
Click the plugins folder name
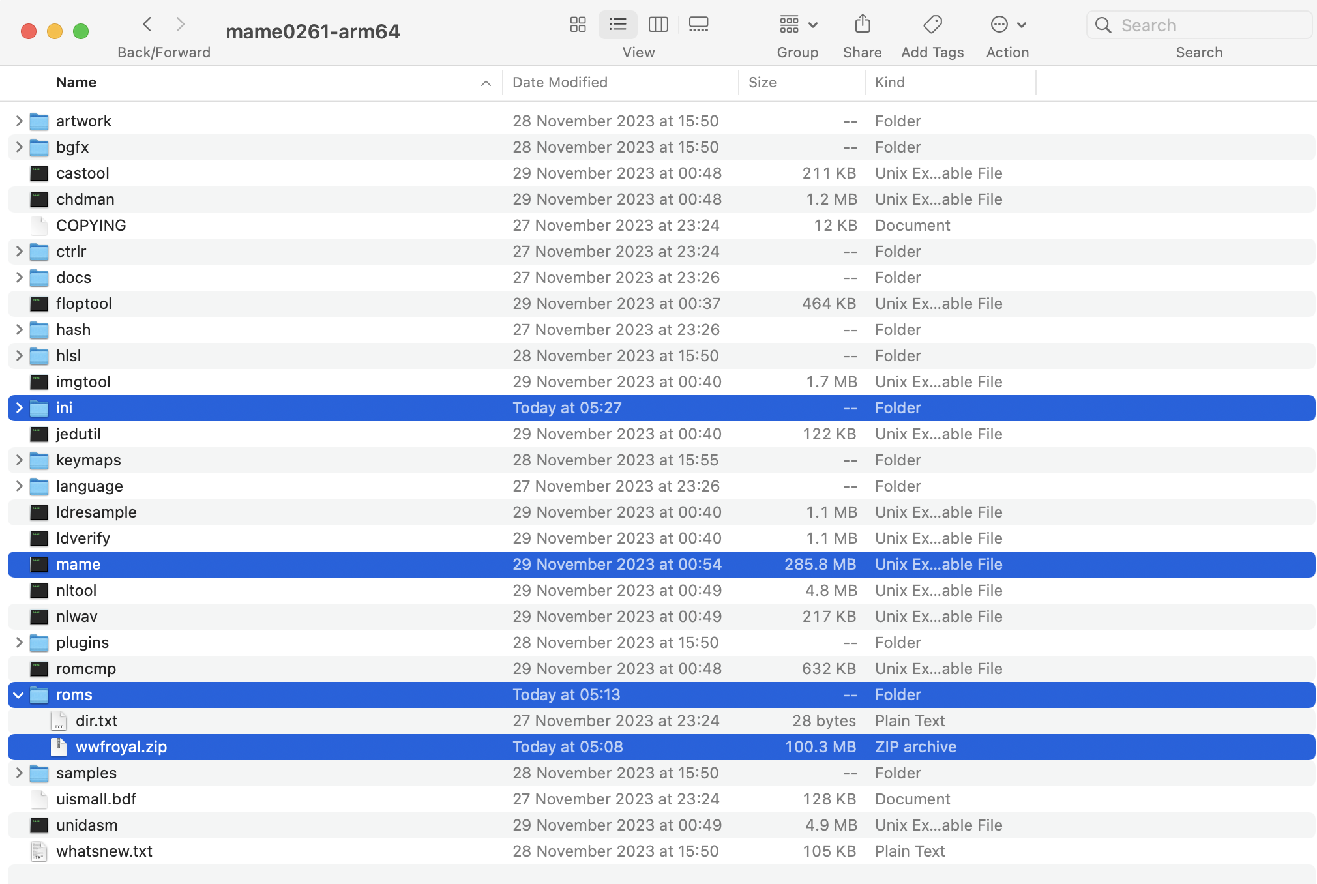[83, 643]
